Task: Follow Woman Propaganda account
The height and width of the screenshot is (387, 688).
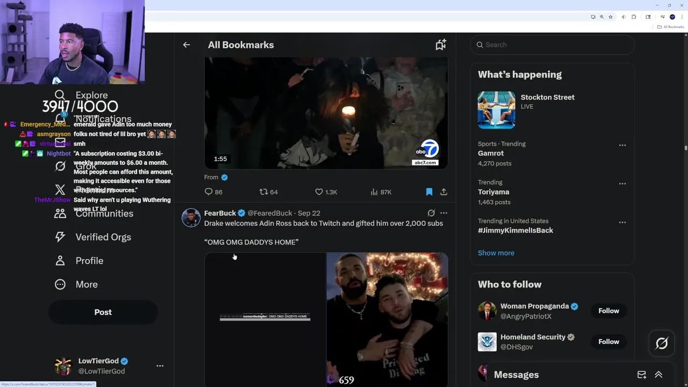Action: [x=608, y=311]
